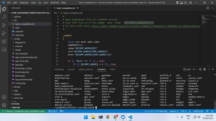Viewport: 216px width, 121px height.
Task: Expand the OUTLINE section
Action: [x=30, y=104]
